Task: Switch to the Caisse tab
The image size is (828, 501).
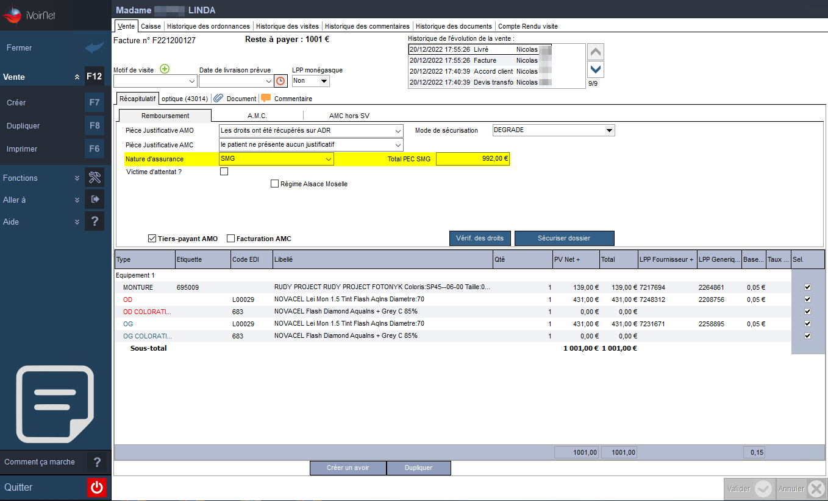Action: point(151,26)
